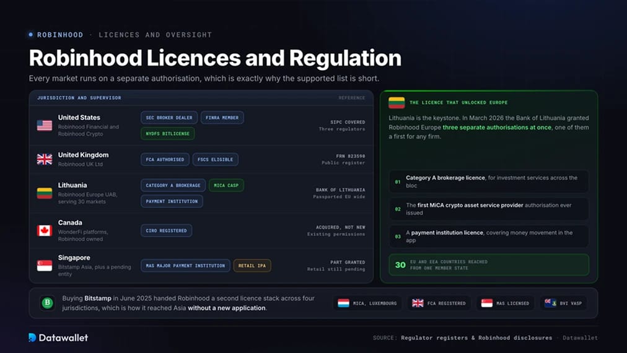Click the blue dot beside ROBINHOOD
The width and height of the screenshot is (627, 353).
coord(31,35)
